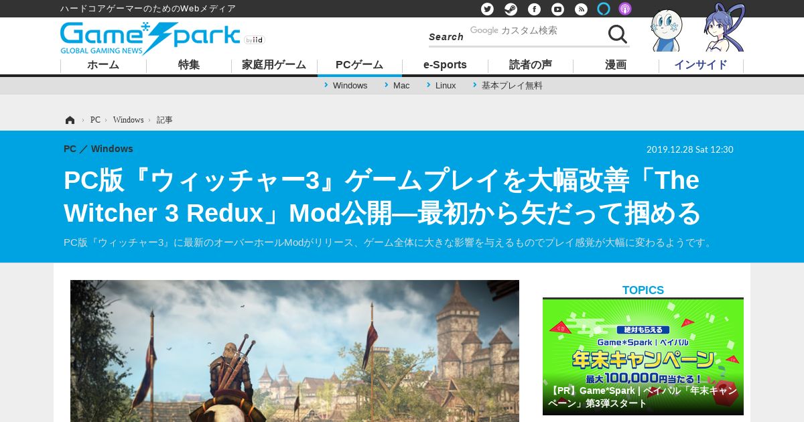Open the インサイド menu link

pyautogui.click(x=701, y=65)
